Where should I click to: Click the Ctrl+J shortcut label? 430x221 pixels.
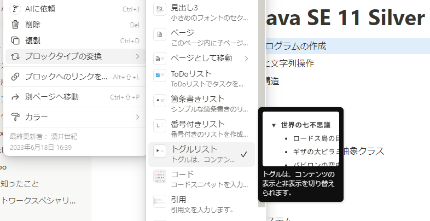pos(131,9)
